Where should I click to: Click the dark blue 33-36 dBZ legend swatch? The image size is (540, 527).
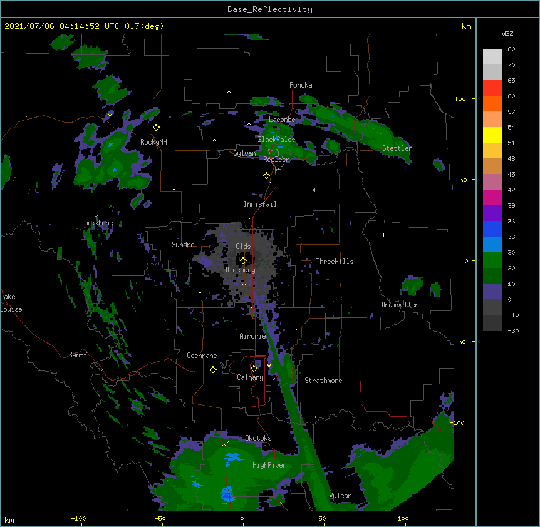point(492,229)
